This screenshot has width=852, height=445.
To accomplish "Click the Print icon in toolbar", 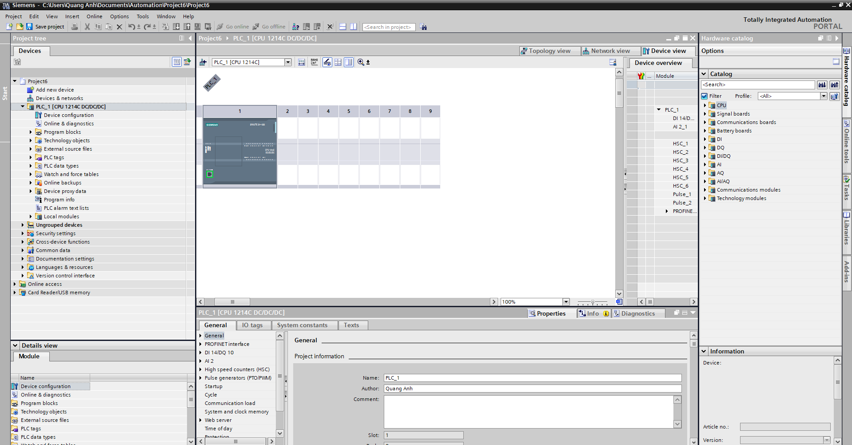I will pos(75,27).
